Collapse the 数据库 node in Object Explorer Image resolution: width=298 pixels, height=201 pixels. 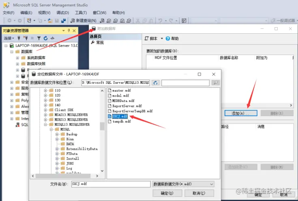[x=12, y=52]
